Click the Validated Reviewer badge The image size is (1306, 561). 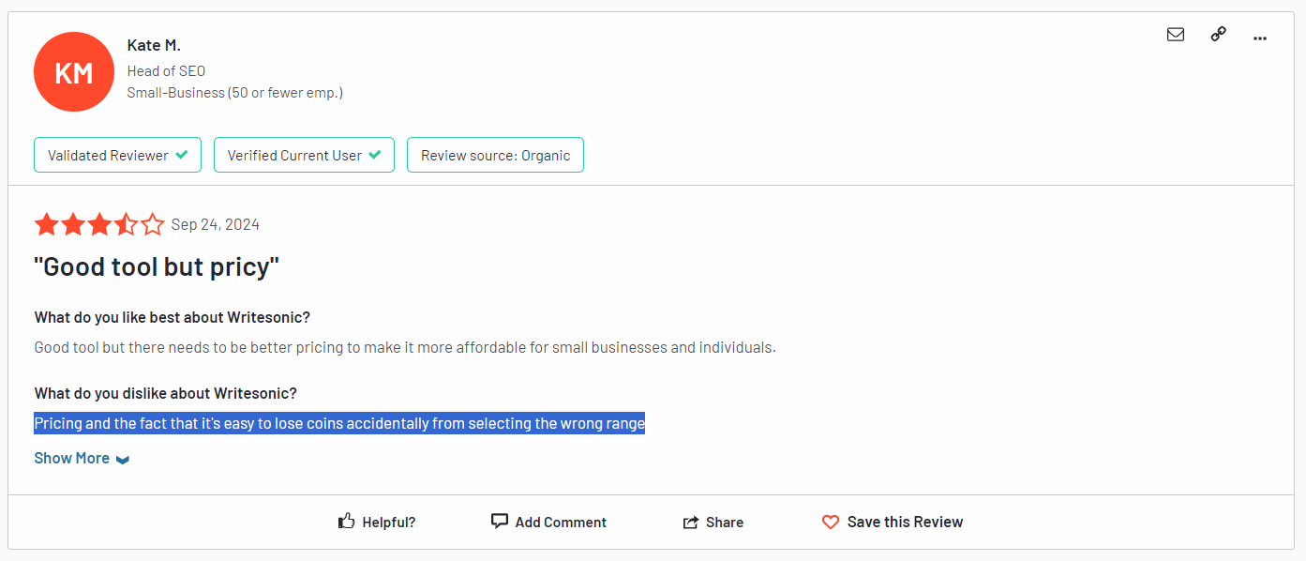(118, 156)
